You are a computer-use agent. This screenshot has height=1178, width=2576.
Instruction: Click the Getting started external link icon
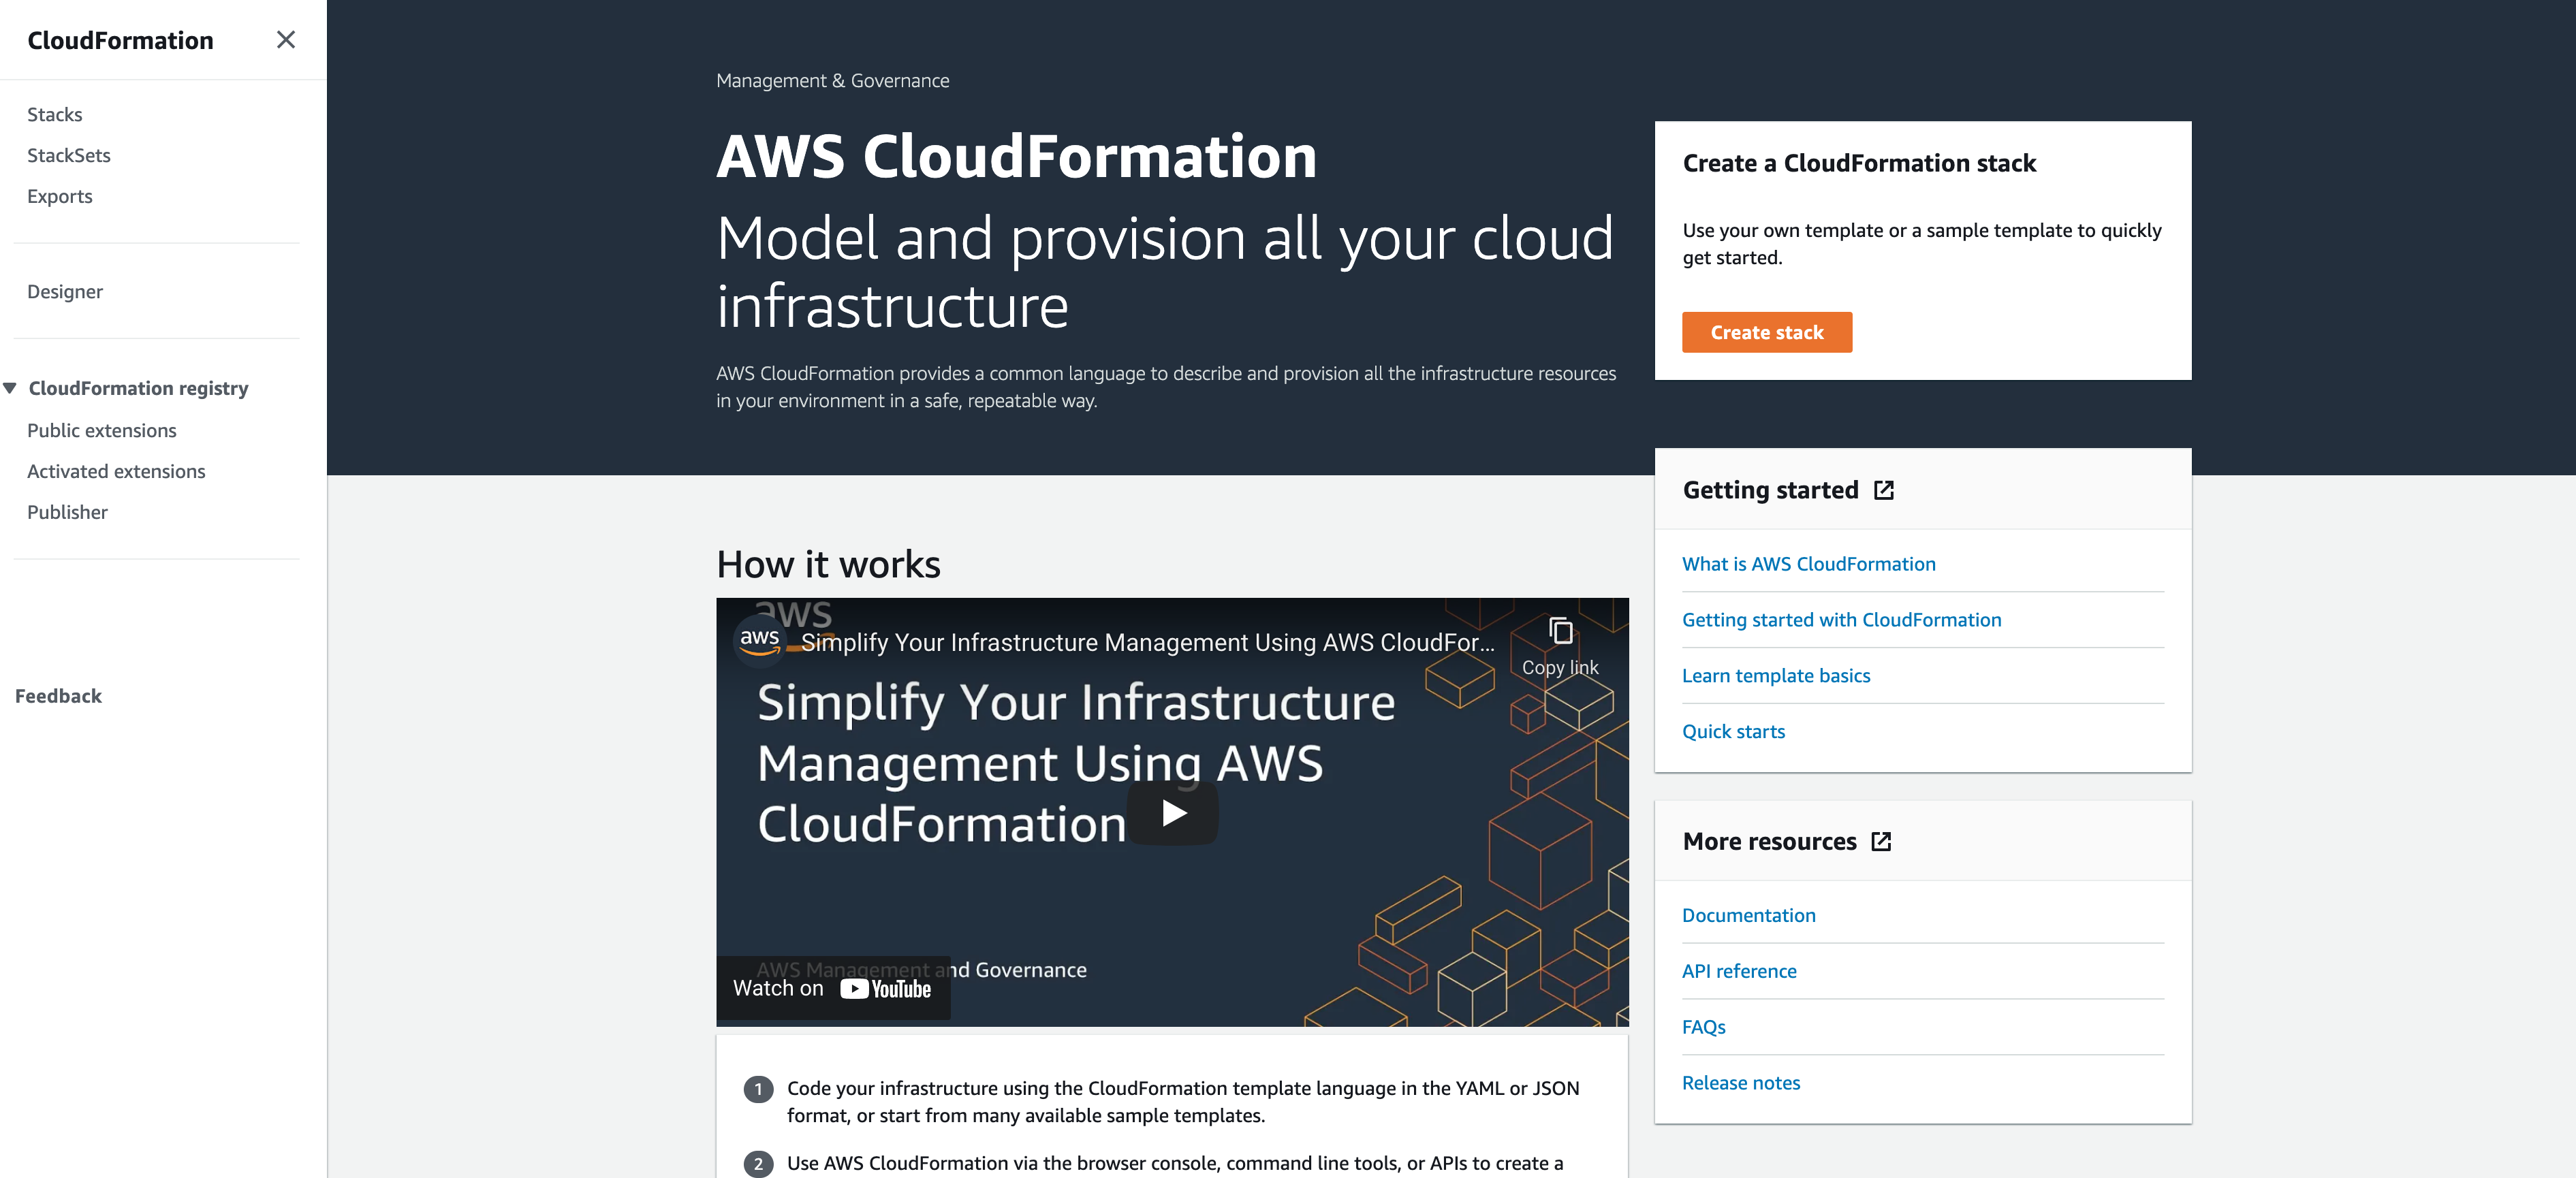click(x=1883, y=490)
